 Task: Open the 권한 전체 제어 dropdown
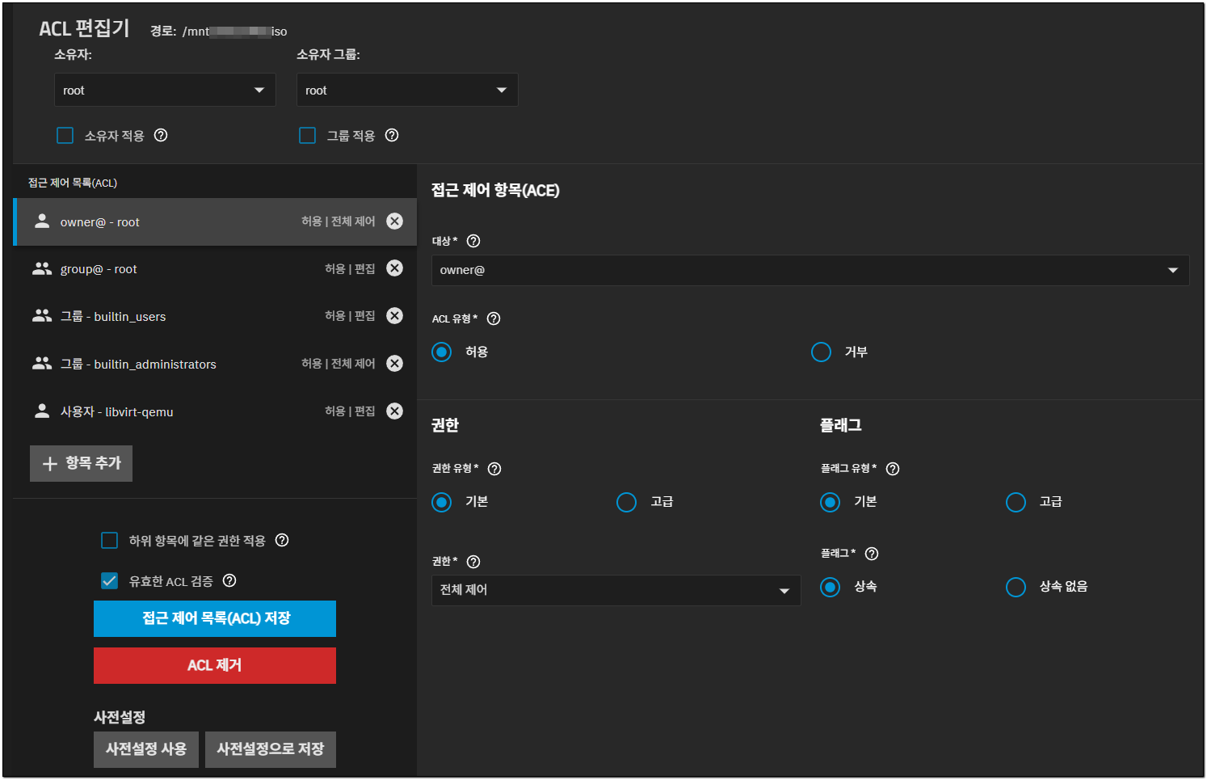(x=616, y=591)
